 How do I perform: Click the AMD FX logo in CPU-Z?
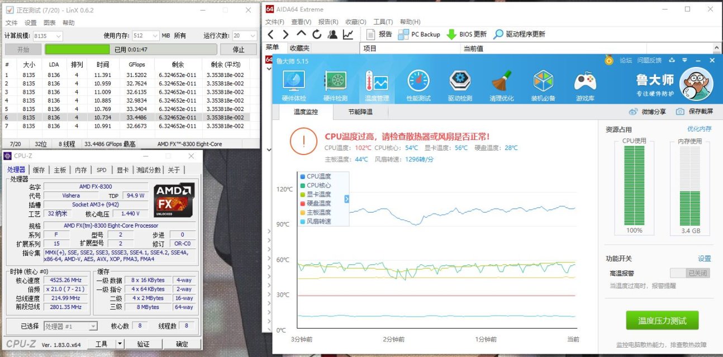tap(174, 200)
